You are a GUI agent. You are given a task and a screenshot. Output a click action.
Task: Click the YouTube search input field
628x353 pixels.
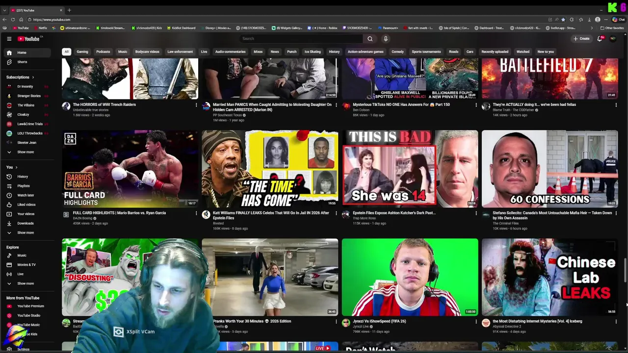coord(300,39)
